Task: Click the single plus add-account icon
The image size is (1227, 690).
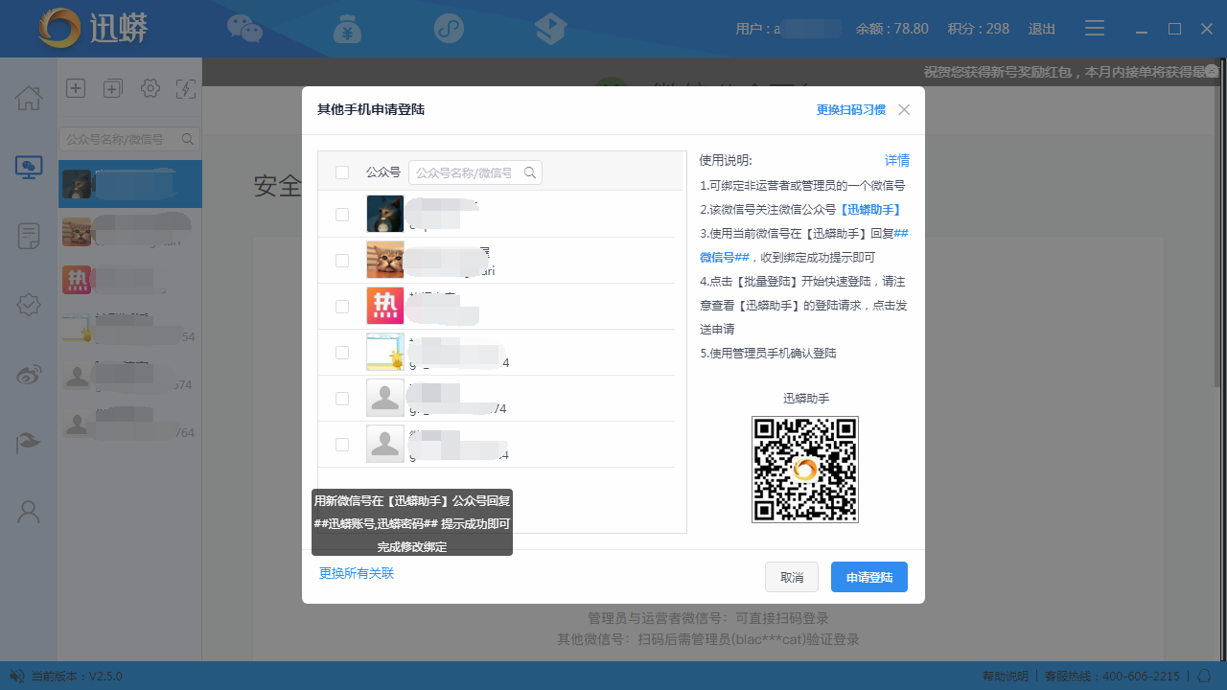Action: [76, 88]
